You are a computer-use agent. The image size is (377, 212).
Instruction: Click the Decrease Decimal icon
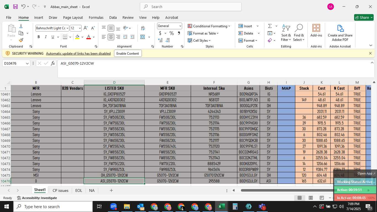[168, 40]
